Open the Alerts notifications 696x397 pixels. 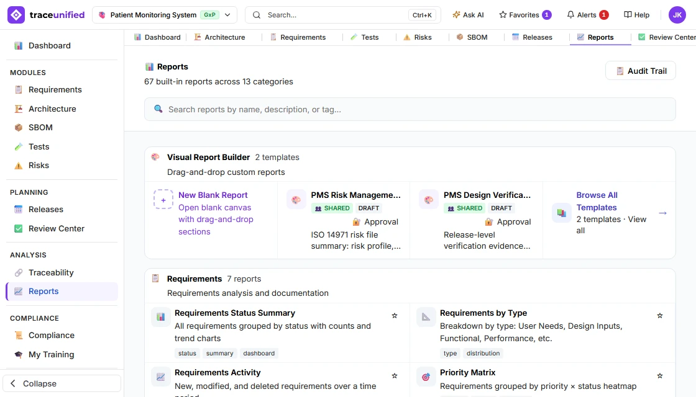[x=588, y=15]
